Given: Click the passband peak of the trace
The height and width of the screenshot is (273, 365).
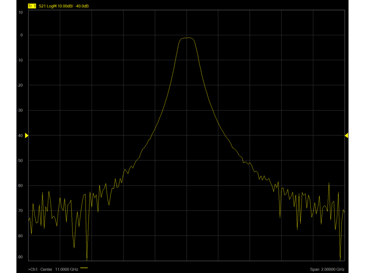Looking at the screenshot, I should pyautogui.click(x=189, y=38).
